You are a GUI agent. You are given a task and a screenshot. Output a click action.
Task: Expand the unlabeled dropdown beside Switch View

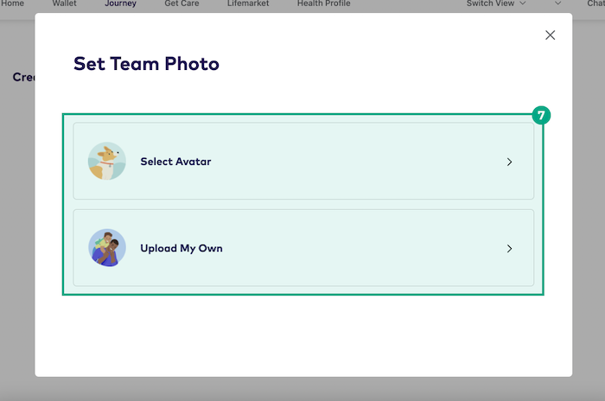(557, 3)
